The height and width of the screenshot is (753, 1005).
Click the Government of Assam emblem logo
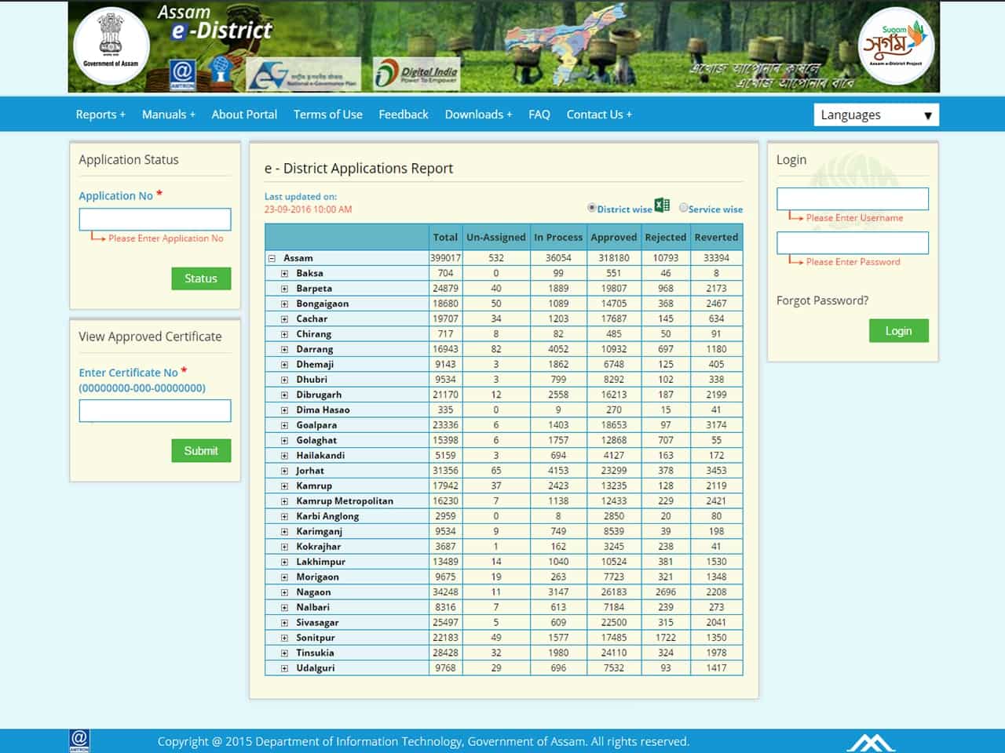coord(111,45)
